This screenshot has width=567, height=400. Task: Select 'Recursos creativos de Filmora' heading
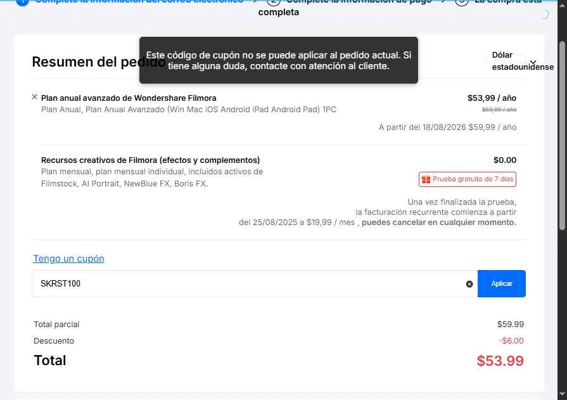pyautogui.click(x=150, y=160)
